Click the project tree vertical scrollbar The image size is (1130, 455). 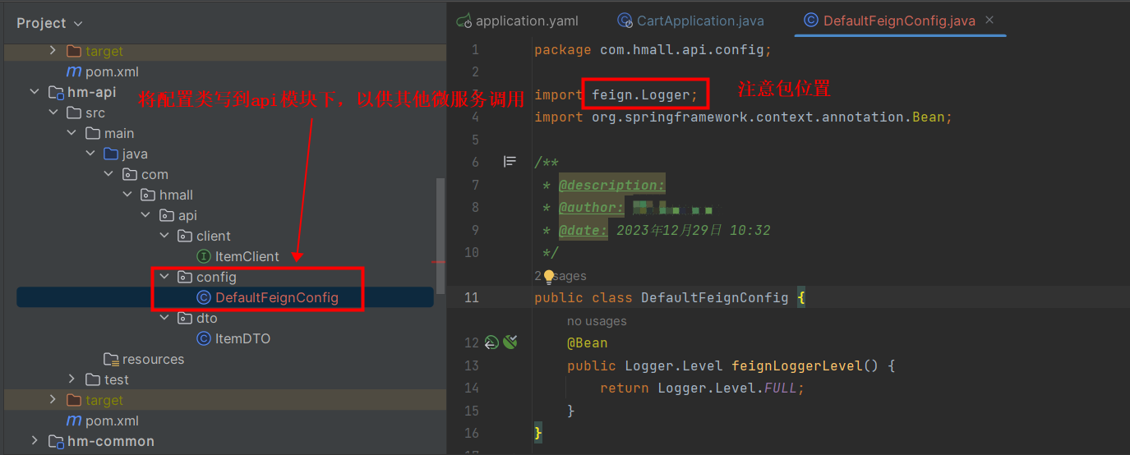[440, 238]
